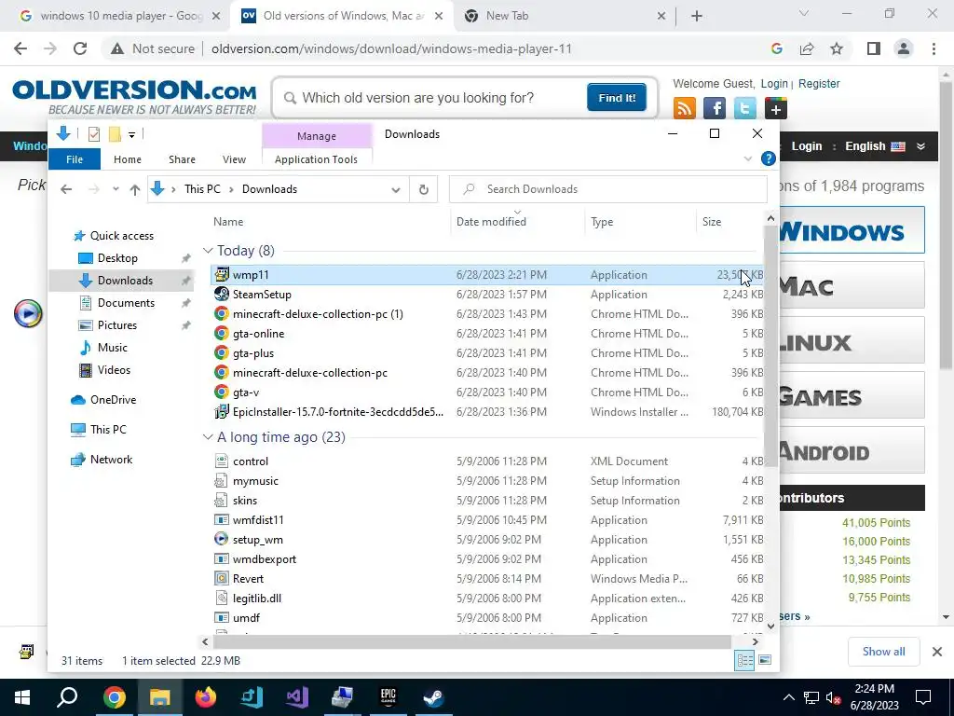The height and width of the screenshot is (716, 954).
Task: Click the control XML document icon
Action: pyautogui.click(x=222, y=461)
